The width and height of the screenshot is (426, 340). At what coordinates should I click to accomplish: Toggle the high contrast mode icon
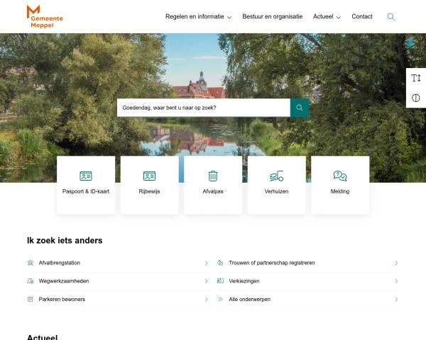click(x=415, y=98)
